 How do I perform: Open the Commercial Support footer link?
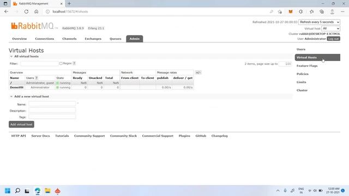click(158, 136)
